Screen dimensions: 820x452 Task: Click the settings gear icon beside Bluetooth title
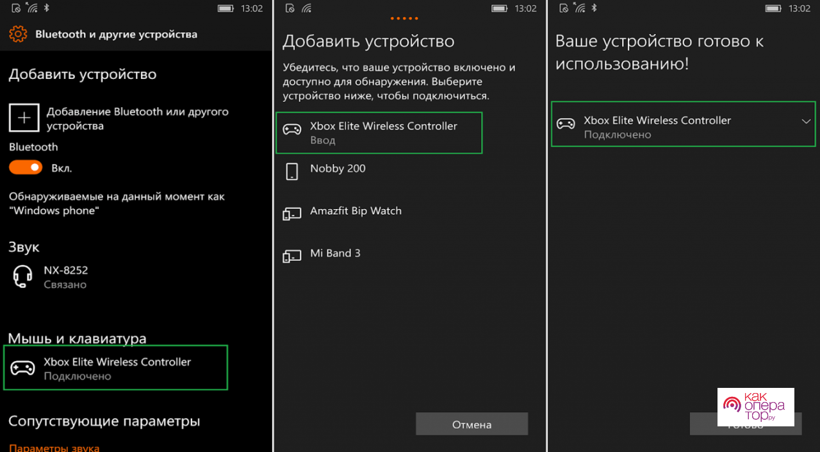coord(18,34)
